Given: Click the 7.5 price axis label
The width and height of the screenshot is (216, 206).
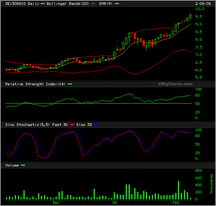Looking at the screenshot, I should (x=198, y=47).
